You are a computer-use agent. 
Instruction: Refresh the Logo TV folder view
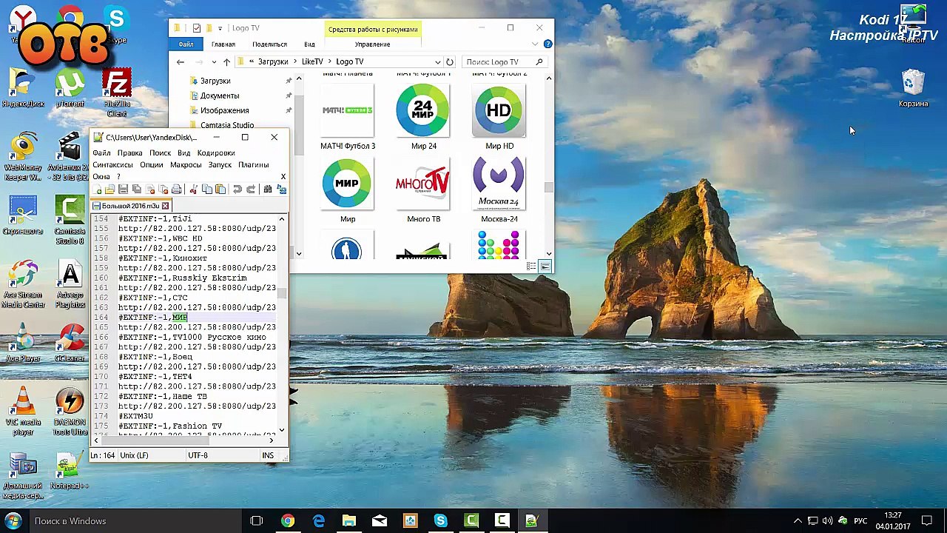pyautogui.click(x=449, y=62)
